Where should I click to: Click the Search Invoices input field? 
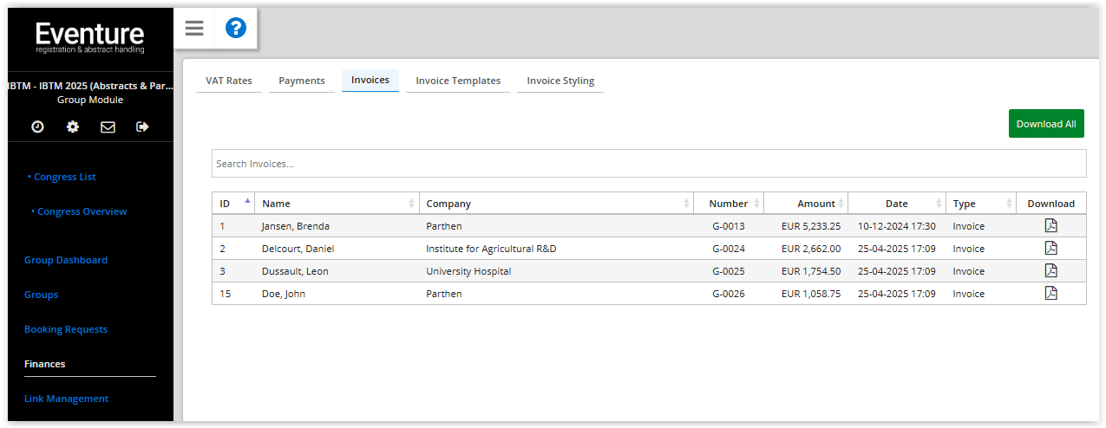coord(649,164)
